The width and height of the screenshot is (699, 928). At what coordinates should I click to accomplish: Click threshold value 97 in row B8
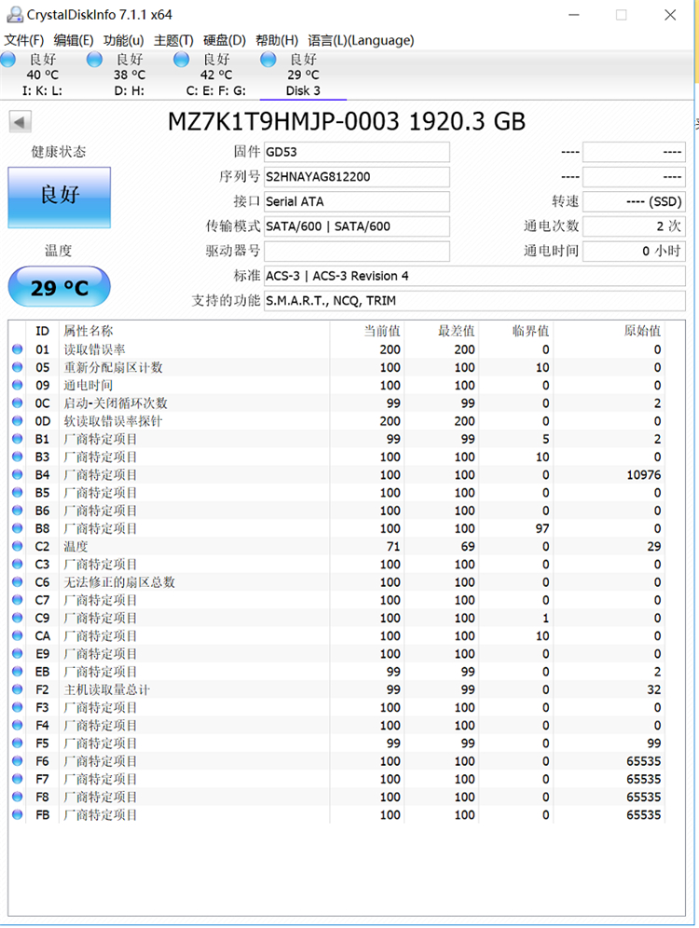click(542, 528)
